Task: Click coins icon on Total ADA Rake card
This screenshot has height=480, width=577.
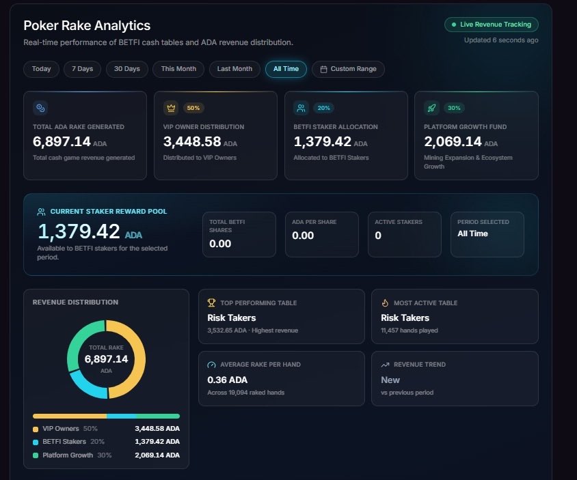Action: coord(40,108)
